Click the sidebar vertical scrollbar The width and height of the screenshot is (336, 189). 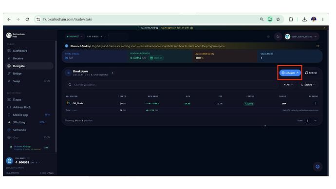(56, 96)
